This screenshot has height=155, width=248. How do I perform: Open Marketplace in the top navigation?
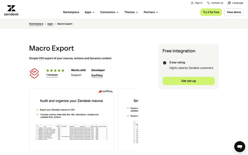(x=71, y=12)
